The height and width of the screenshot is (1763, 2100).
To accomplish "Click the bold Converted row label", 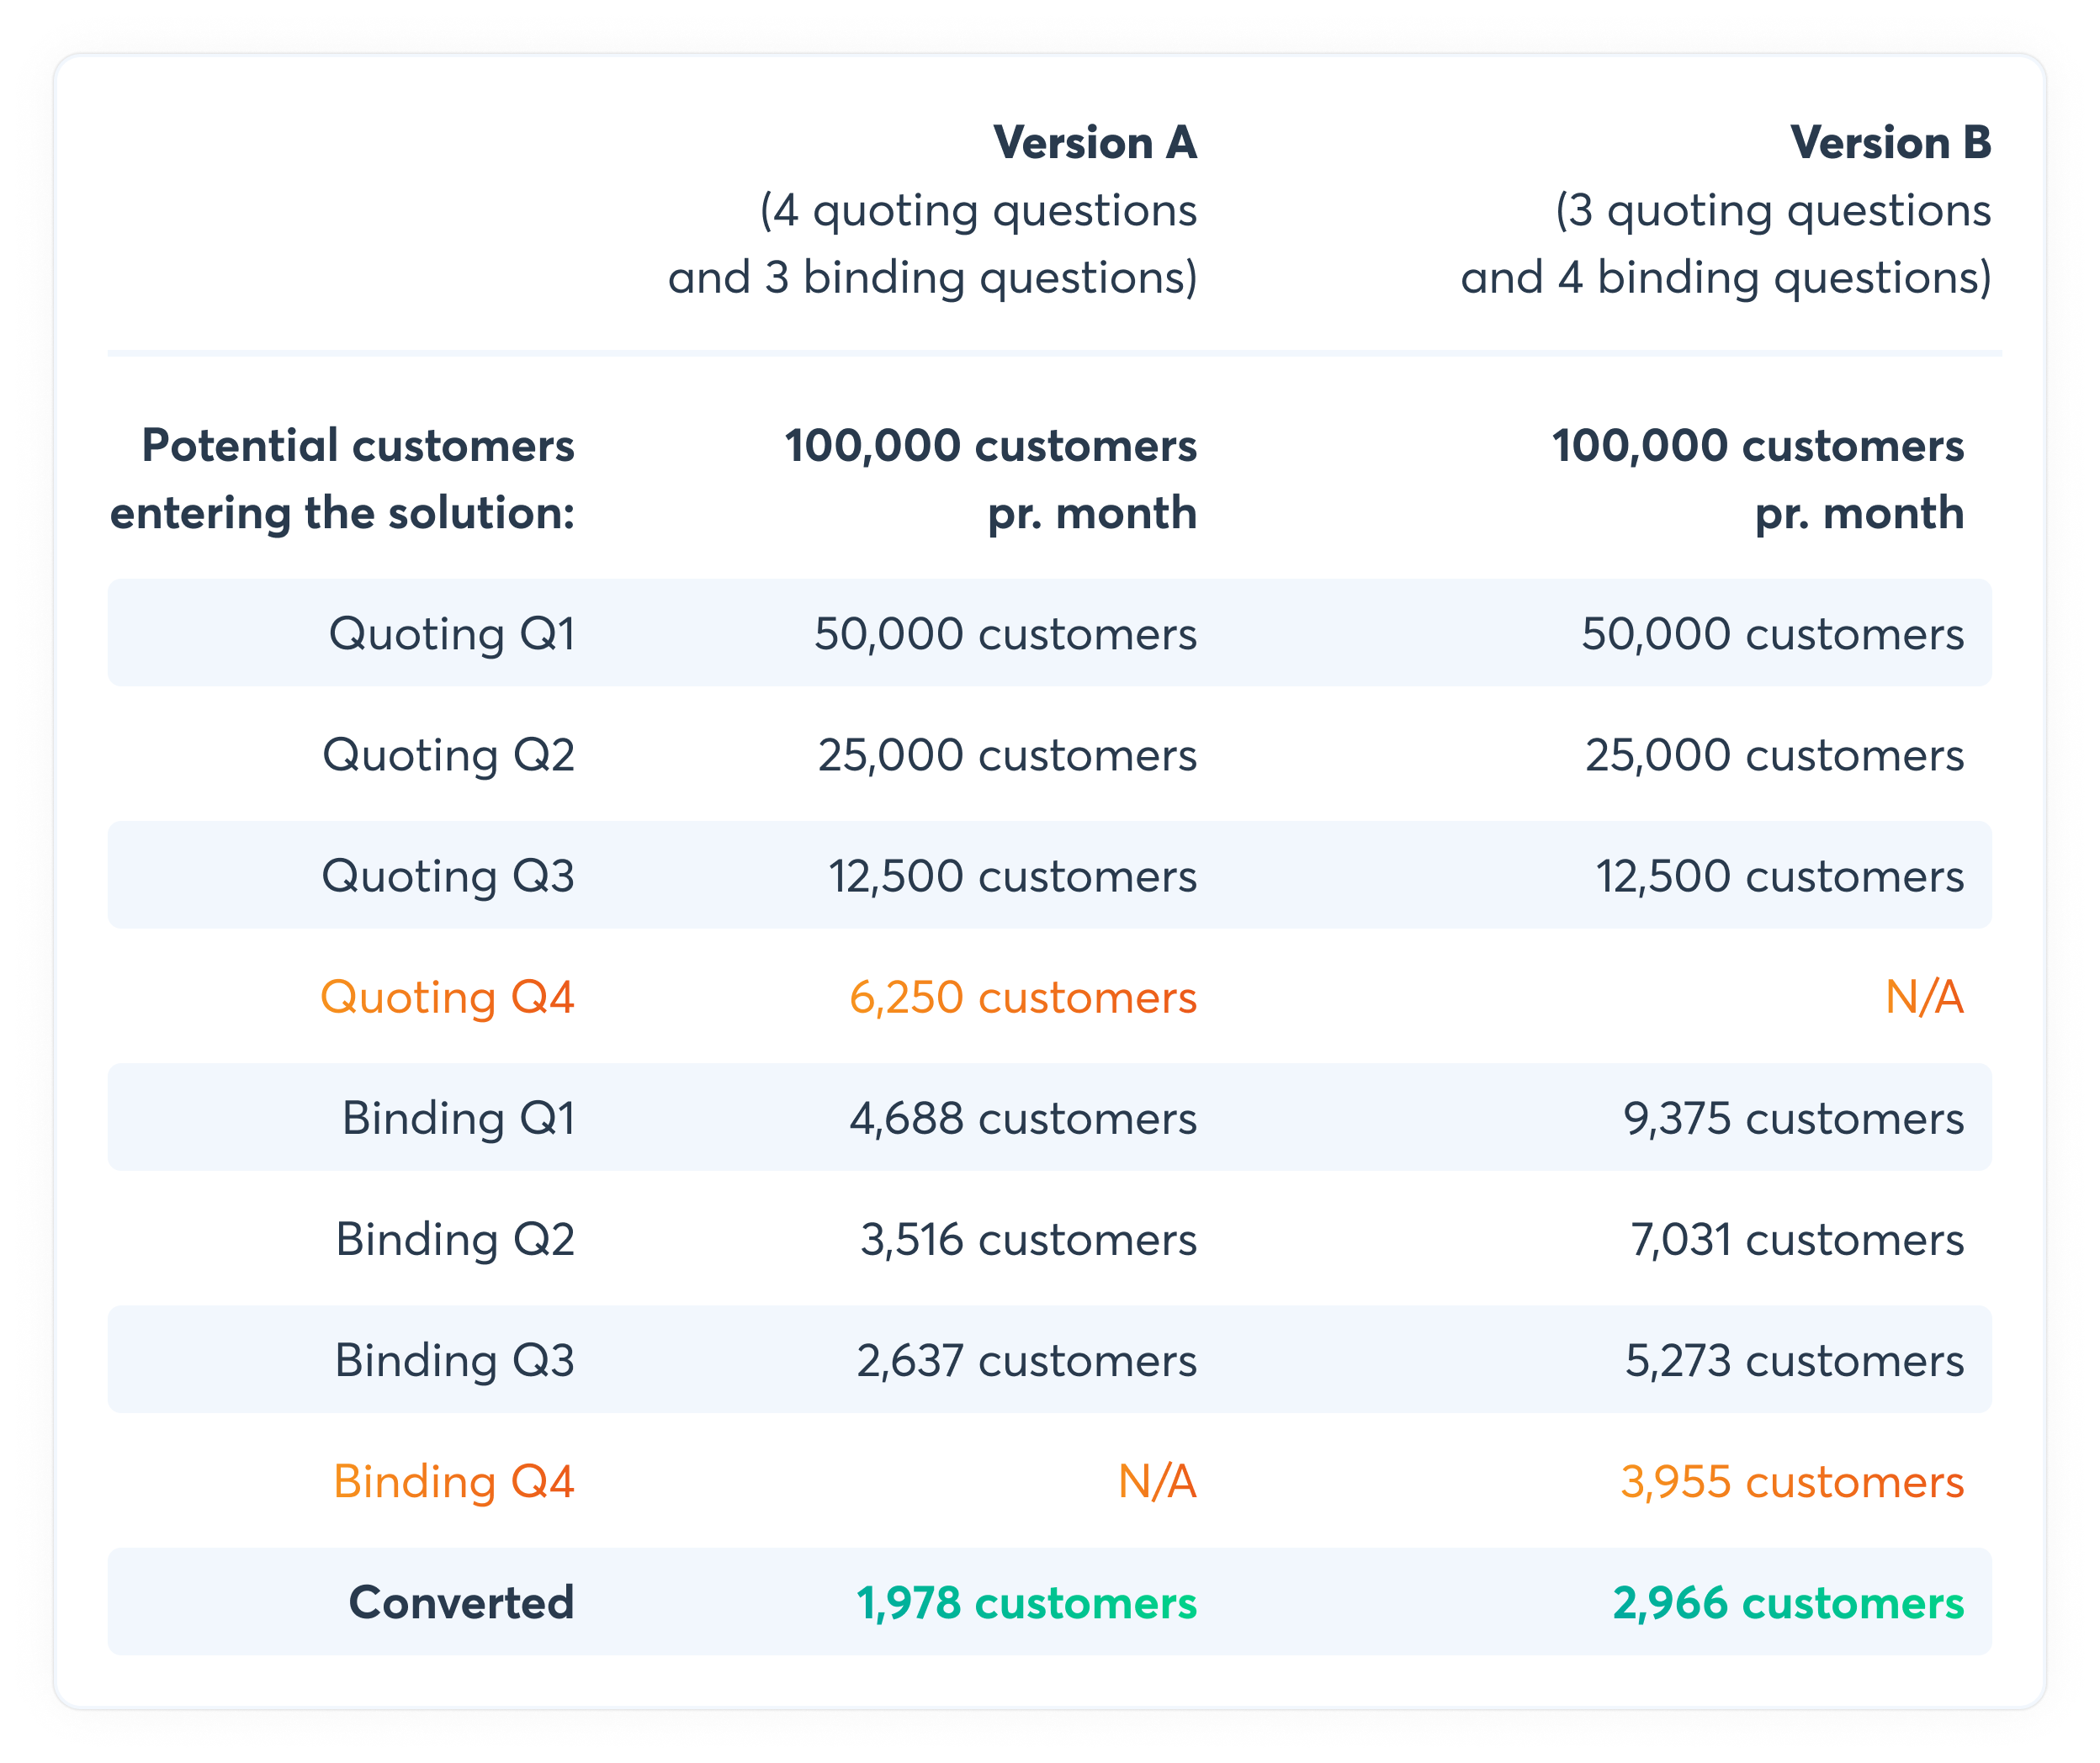I will point(462,1602).
